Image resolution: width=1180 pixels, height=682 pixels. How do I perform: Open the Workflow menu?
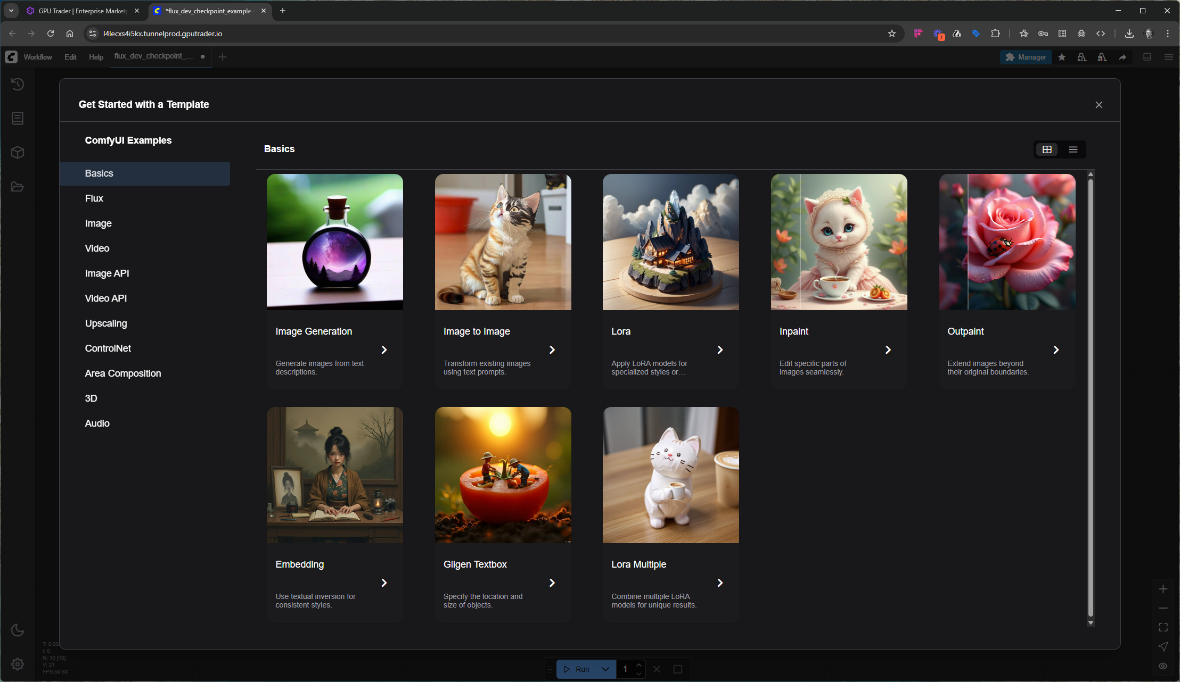pos(38,57)
